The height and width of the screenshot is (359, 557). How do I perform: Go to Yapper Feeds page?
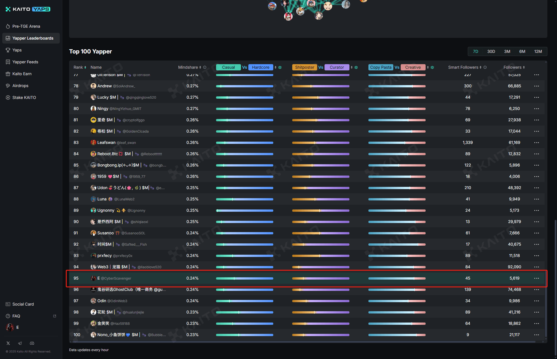pos(25,62)
